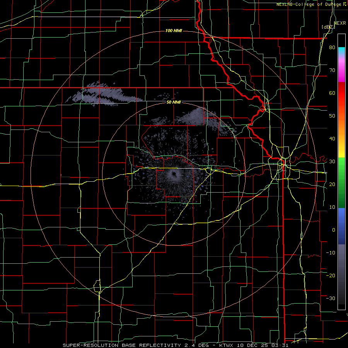Click the -30 dBZ scale label
Screen dimensions: 348x348
click(331, 298)
